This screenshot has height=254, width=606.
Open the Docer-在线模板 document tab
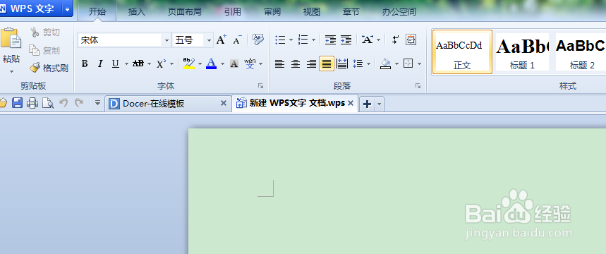click(x=168, y=104)
